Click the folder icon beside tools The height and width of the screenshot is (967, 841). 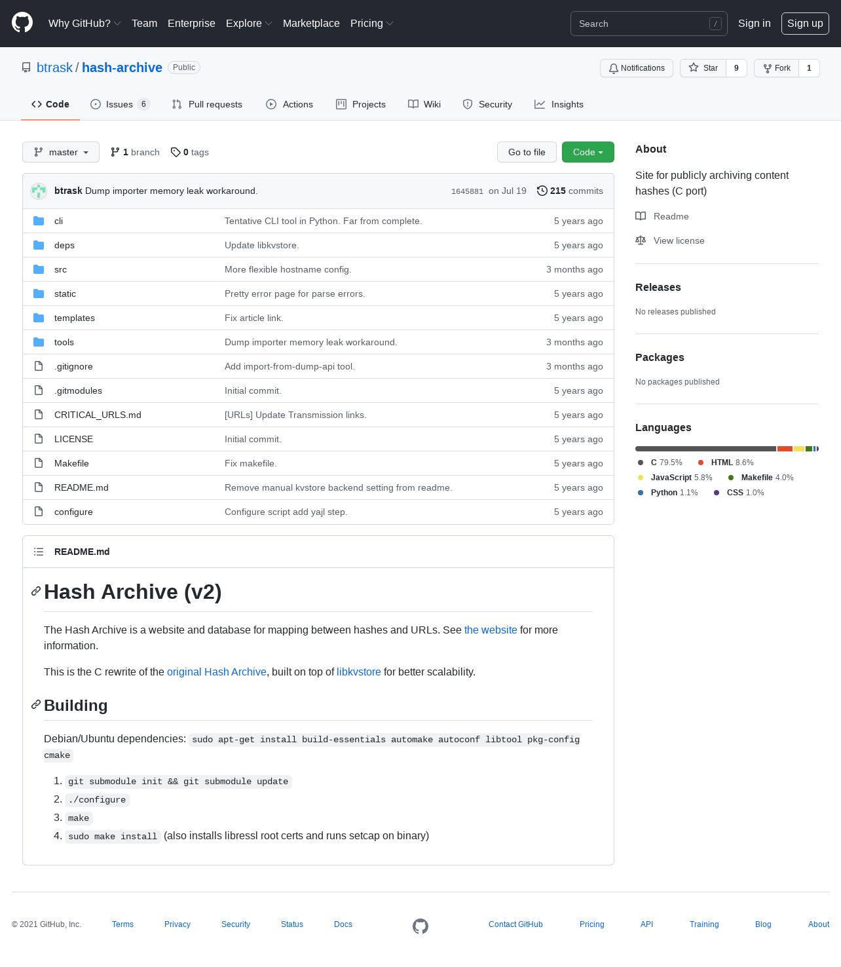click(39, 342)
